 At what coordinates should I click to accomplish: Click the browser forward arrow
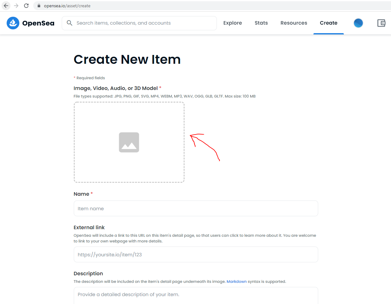(x=16, y=6)
